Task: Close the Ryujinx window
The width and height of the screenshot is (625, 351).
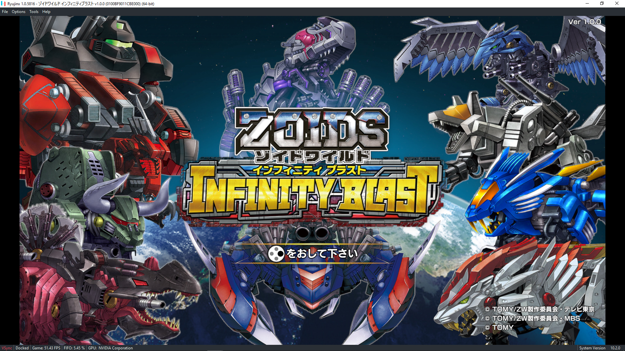Action: [617, 4]
